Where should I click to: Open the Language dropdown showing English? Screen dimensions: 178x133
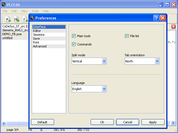[x=89, y=89]
